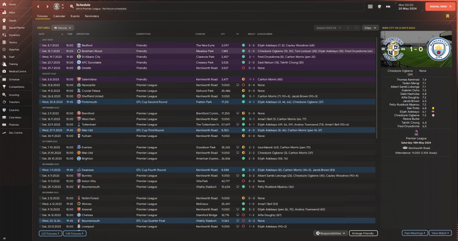458x241 pixels.
Task: Click opposition name Crystal Palace
Action: click(x=91, y=91)
